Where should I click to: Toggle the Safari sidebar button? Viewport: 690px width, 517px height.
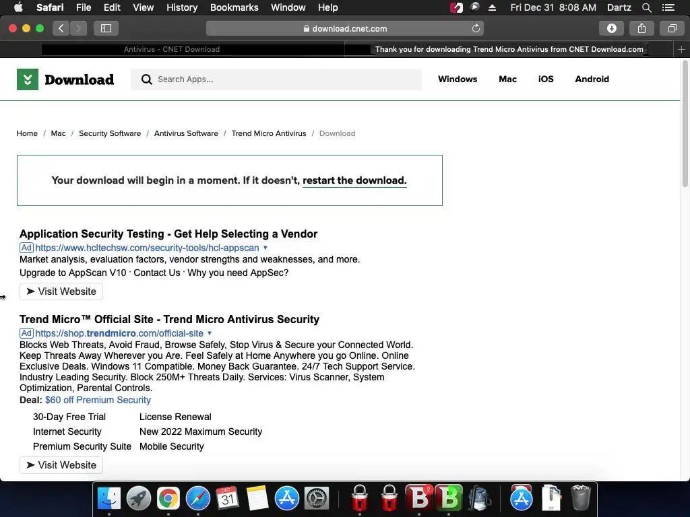[x=106, y=28]
